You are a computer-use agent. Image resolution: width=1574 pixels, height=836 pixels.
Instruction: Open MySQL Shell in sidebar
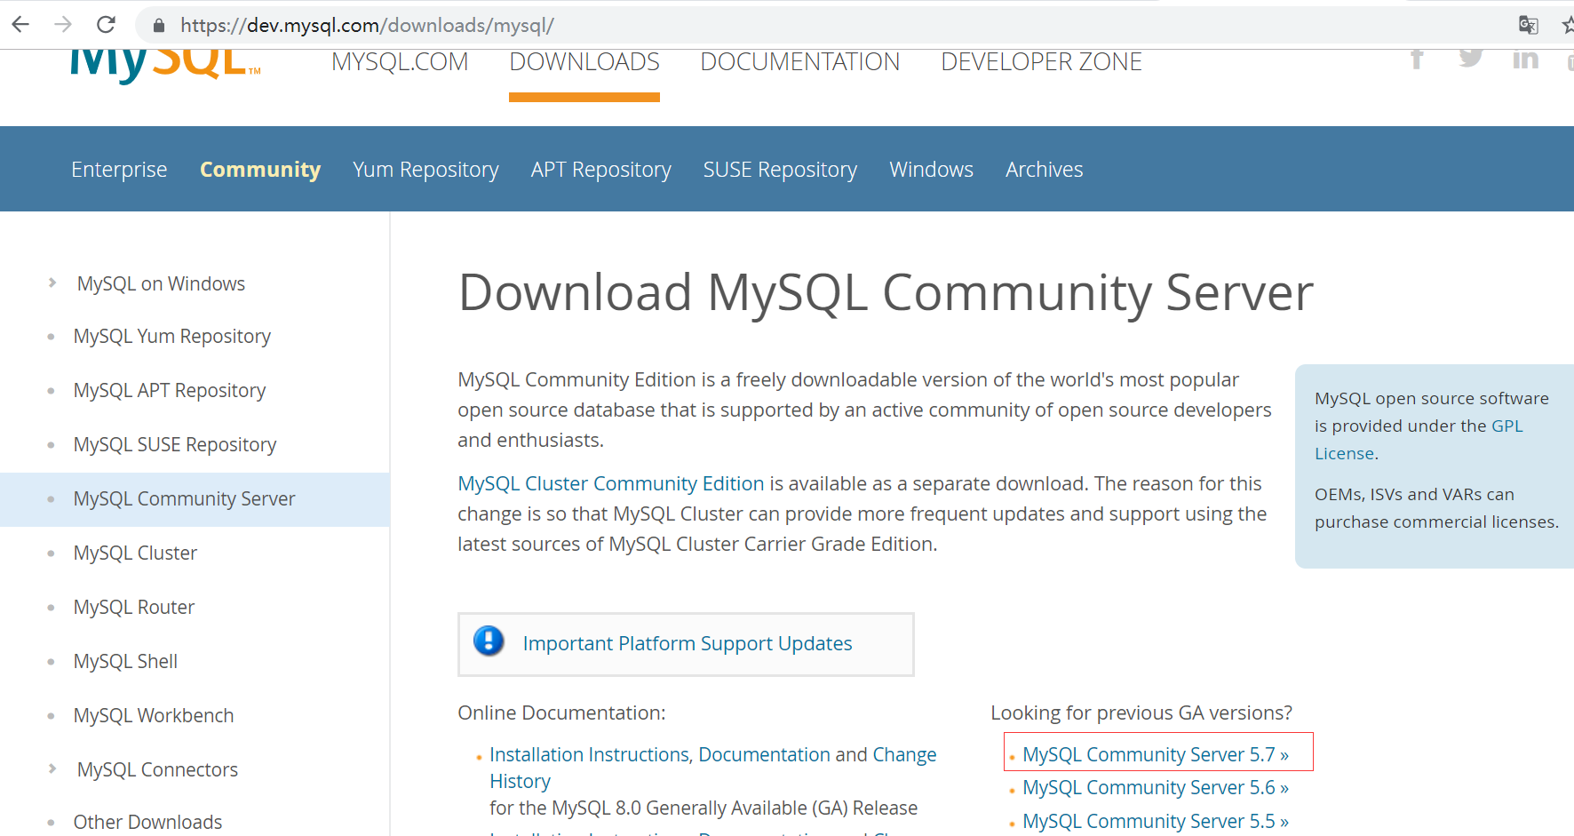[125, 661]
